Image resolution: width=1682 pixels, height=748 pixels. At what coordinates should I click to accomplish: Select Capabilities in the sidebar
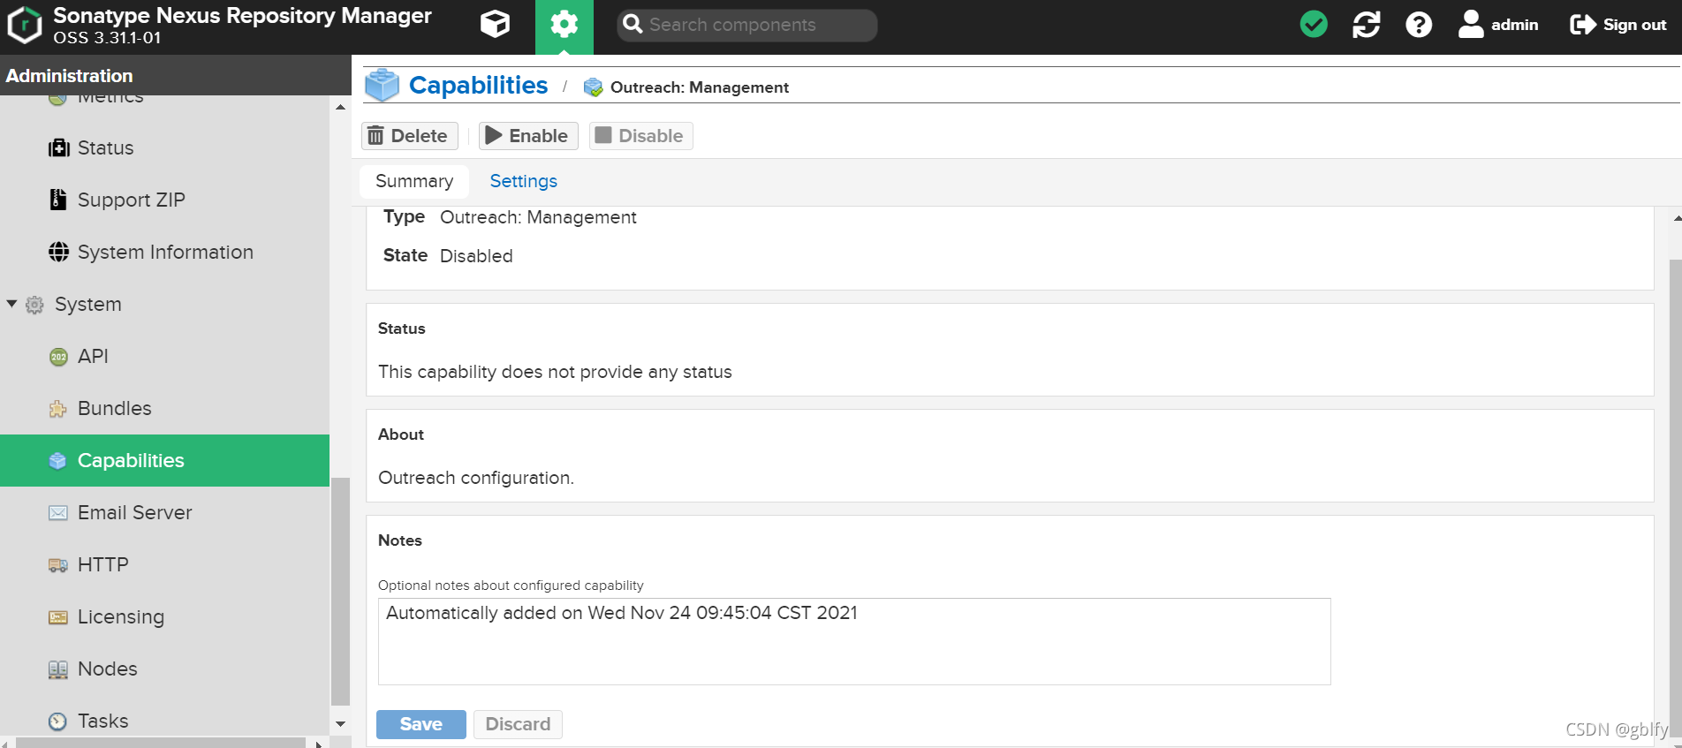point(164,460)
